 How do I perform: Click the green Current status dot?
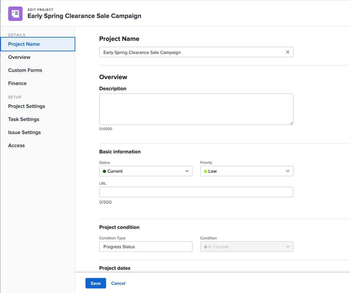[105, 171]
